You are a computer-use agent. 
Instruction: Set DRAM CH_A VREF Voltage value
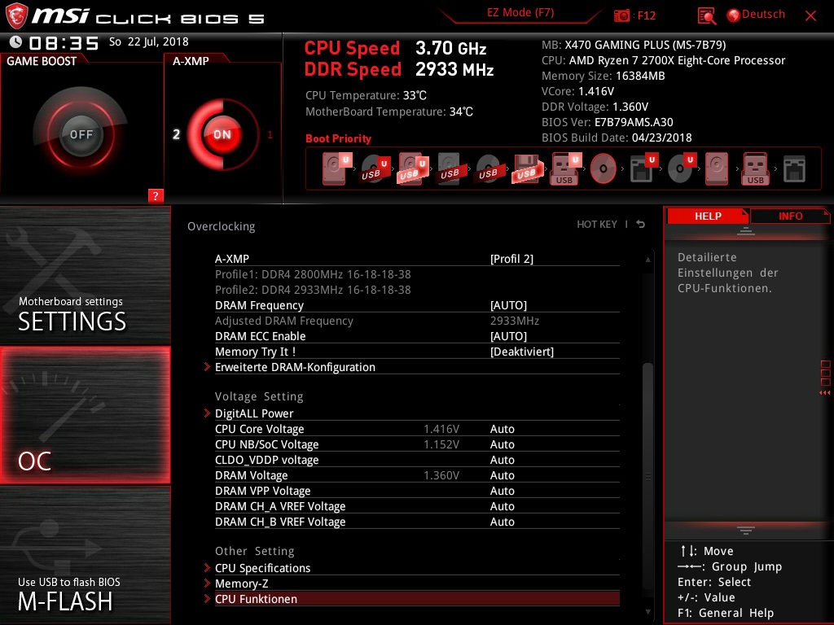click(x=502, y=506)
